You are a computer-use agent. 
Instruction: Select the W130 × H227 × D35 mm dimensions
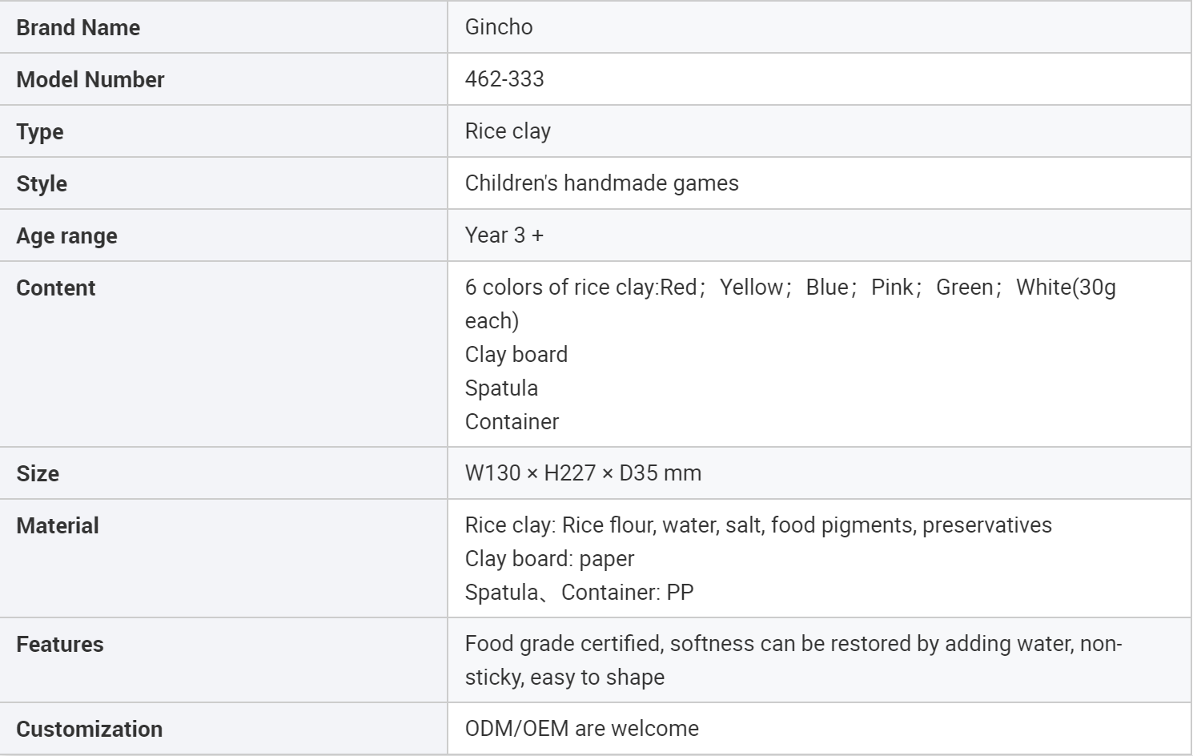click(x=583, y=473)
